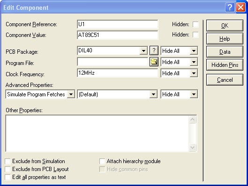Click the PCB Package label
Image resolution: width=248 pixels, height=186 pixels.
pos(22,52)
